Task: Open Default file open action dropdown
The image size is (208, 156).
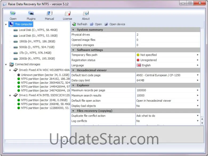Action: coord(198,101)
